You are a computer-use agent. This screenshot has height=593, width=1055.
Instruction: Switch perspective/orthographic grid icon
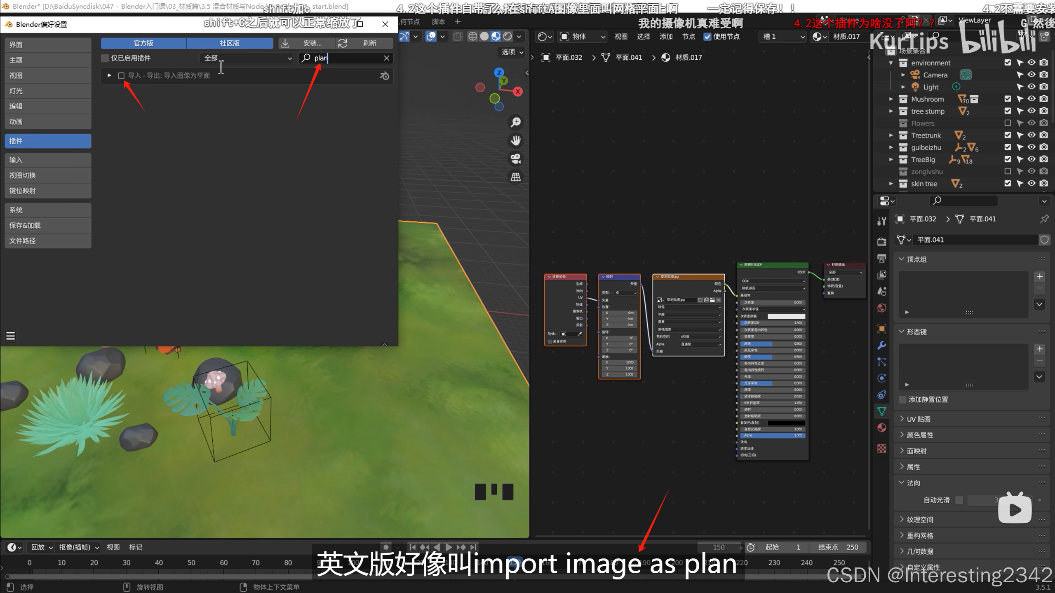(515, 177)
